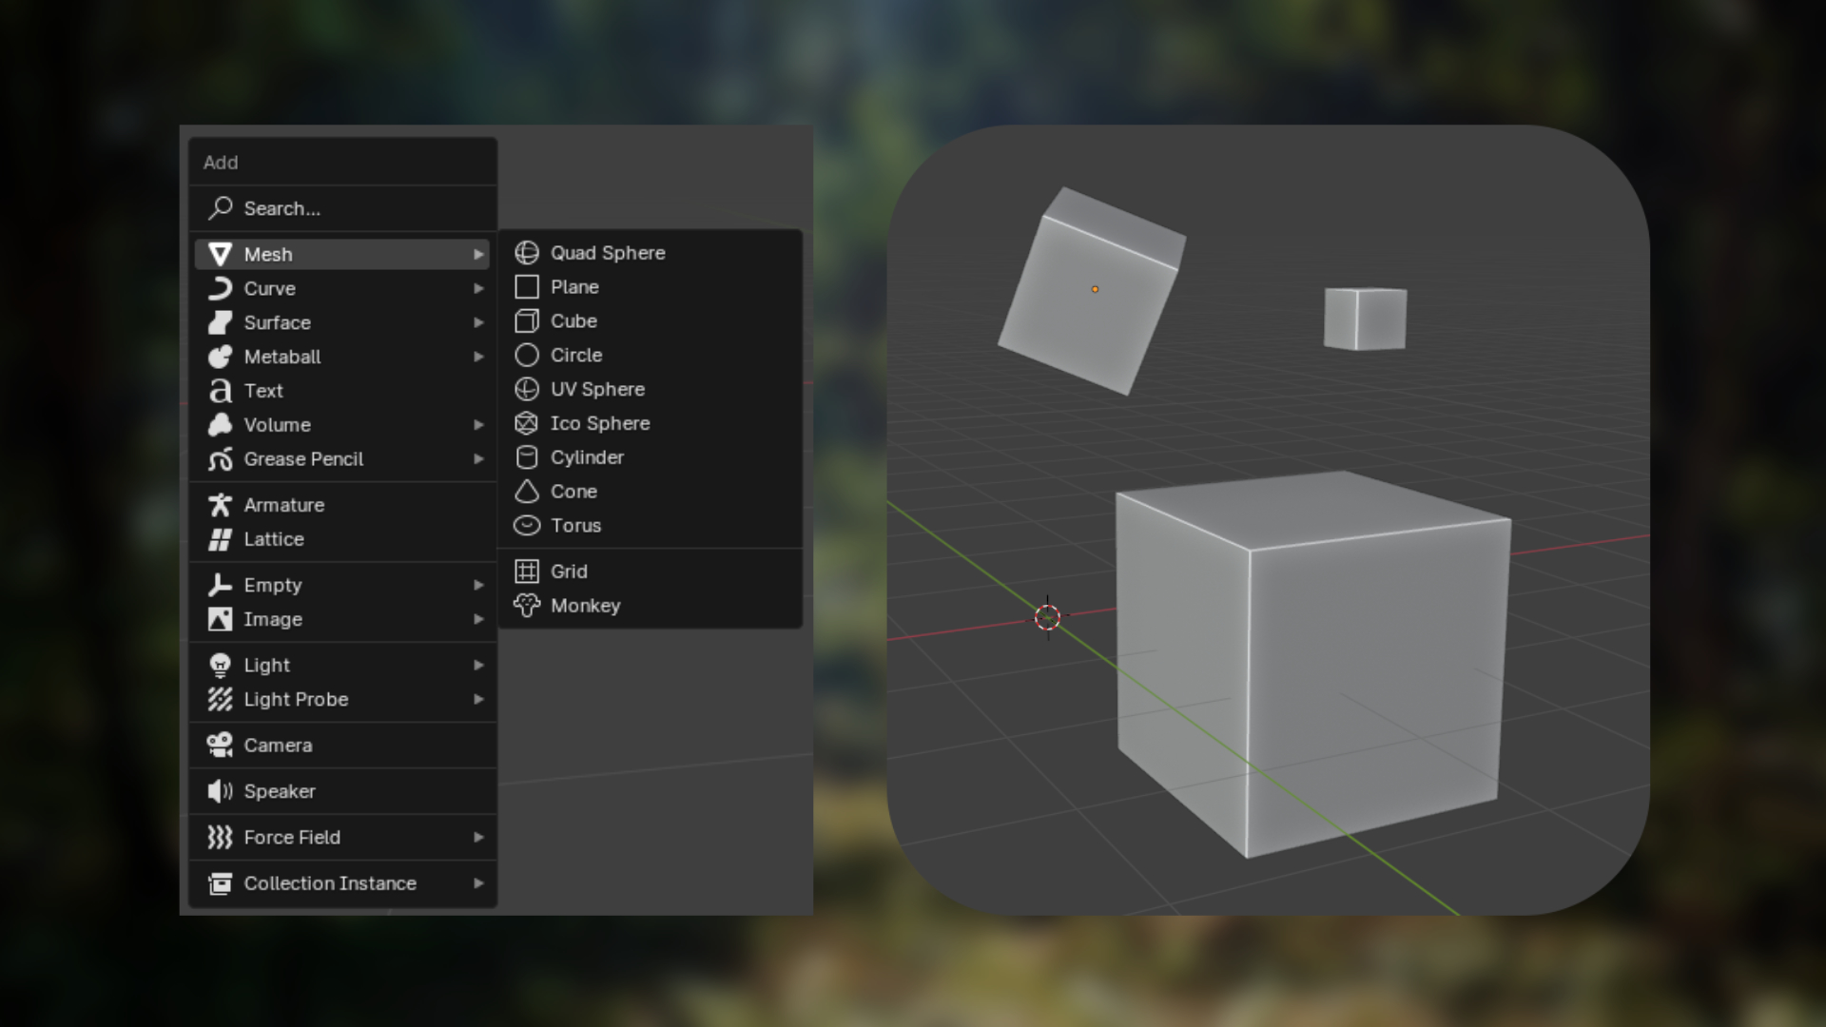
Task: Click the Grid mesh icon
Action: tap(527, 572)
